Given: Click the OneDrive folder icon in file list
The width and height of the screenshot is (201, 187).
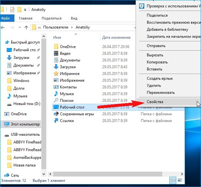Looking at the screenshot, I should tap(56, 47).
